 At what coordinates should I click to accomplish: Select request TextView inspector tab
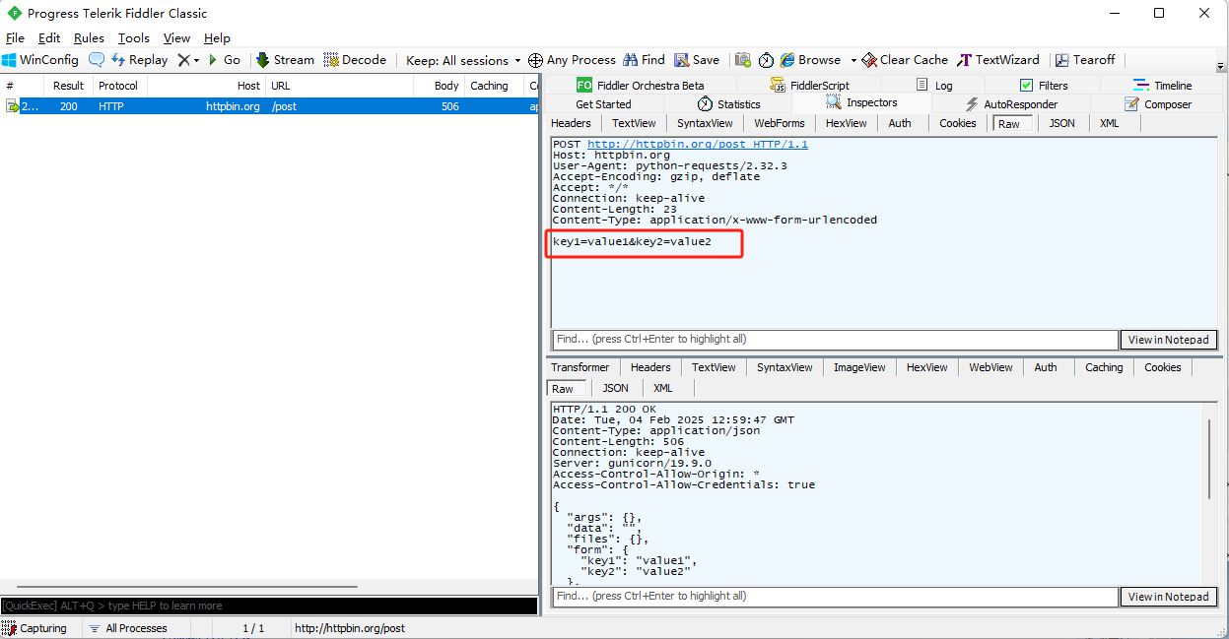tap(634, 123)
